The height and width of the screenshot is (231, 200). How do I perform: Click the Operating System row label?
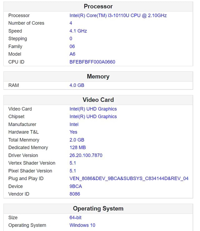pyautogui.click(x=27, y=225)
